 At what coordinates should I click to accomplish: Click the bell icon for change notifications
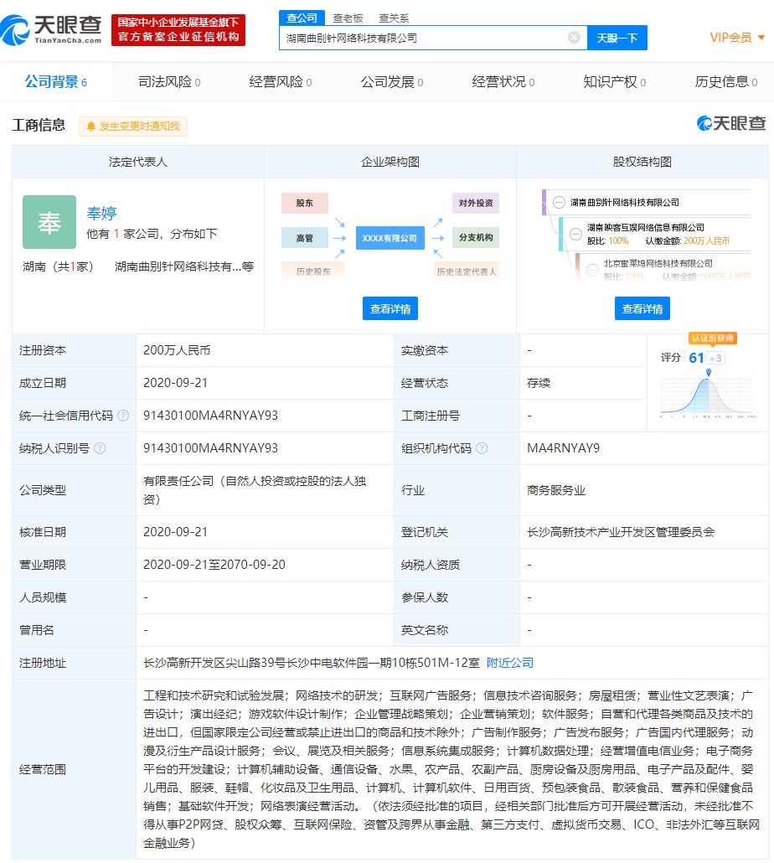tap(90, 127)
